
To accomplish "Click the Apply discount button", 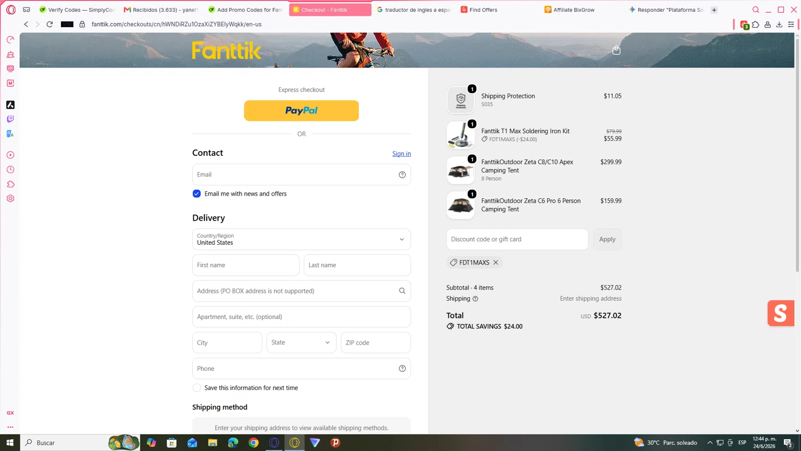I will click(x=607, y=239).
